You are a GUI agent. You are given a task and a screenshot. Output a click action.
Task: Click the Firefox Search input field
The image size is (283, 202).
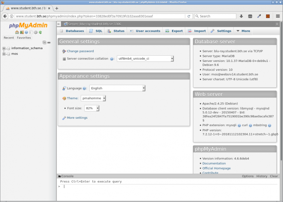[x=215, y=16]
